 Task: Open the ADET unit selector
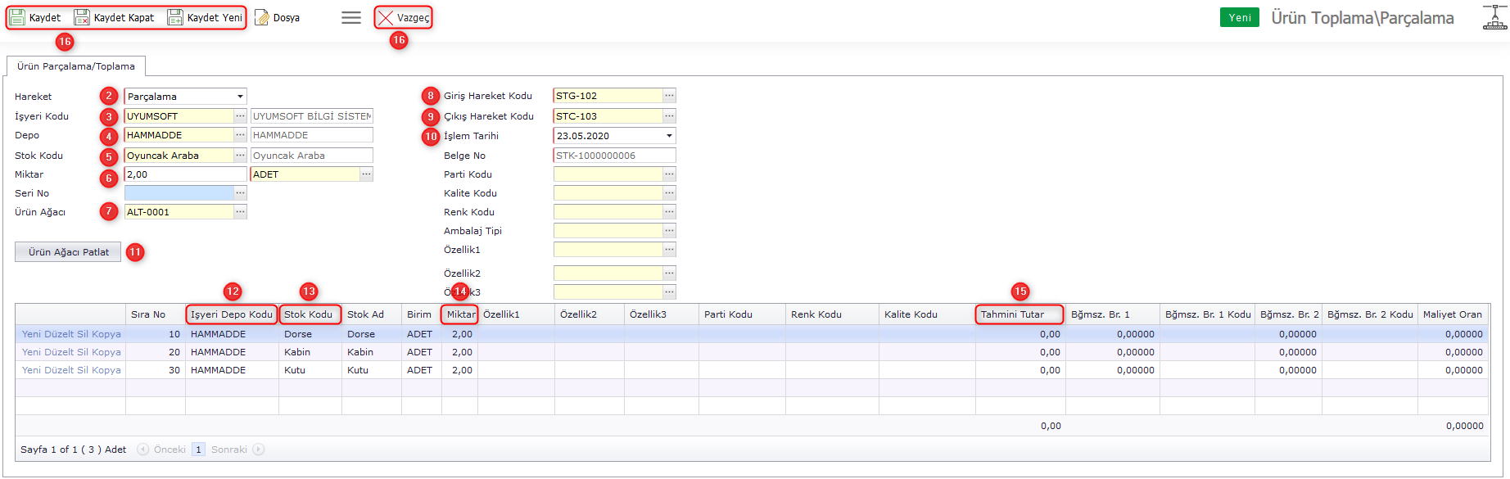pyautogui.click(x=366, y=174)
